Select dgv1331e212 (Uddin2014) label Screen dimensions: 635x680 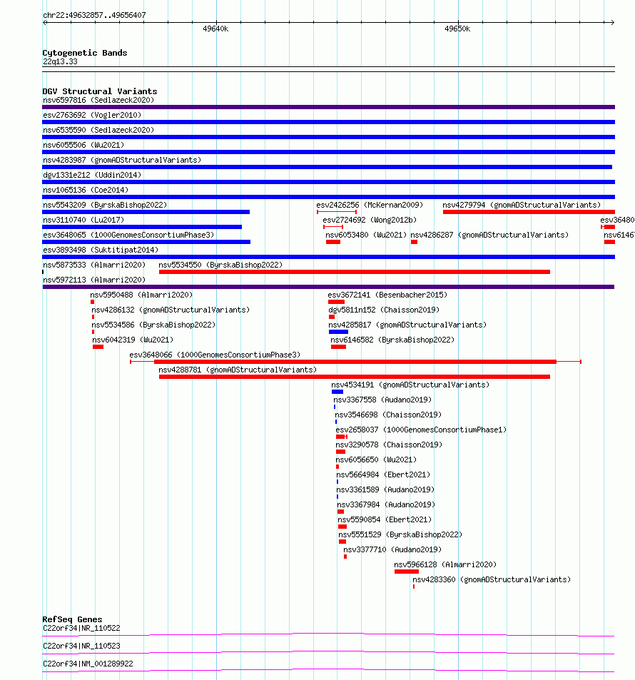pyautogui.click(x=92, y=175)
